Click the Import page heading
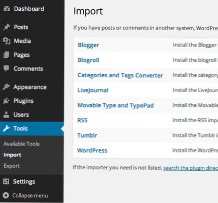Image resolution: width=218 pixels, height=203 pixels. pyautogui.click(x=88, y=11)
